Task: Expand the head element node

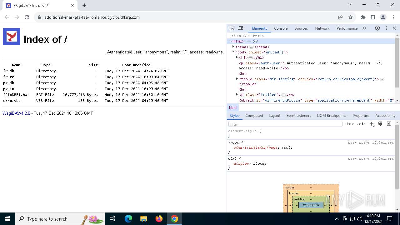Action: pos(233,47)
